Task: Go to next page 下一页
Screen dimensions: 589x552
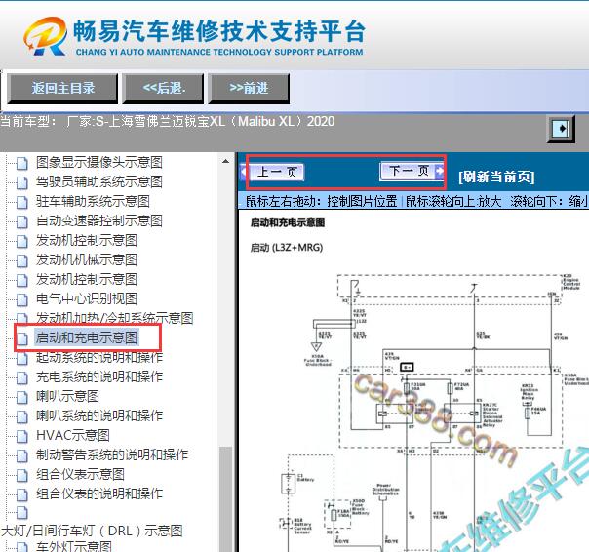Action: pyautogui.click(x=412, y=171)
